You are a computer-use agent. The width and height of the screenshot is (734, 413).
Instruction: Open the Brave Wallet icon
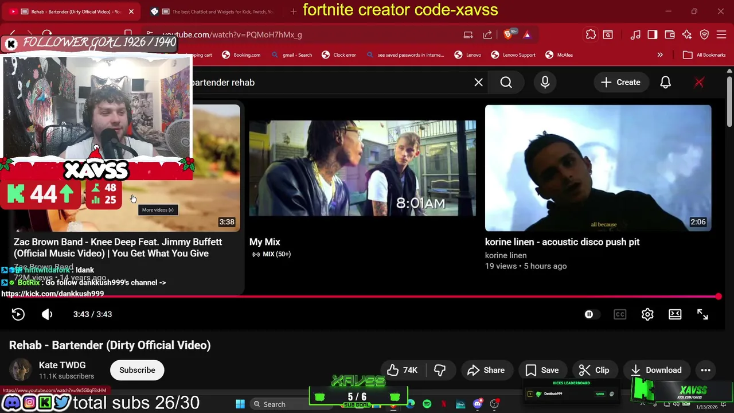click(670, 35)
